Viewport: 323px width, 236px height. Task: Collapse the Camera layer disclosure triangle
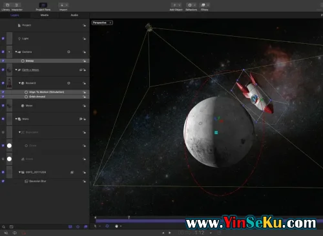click(16, 52)
